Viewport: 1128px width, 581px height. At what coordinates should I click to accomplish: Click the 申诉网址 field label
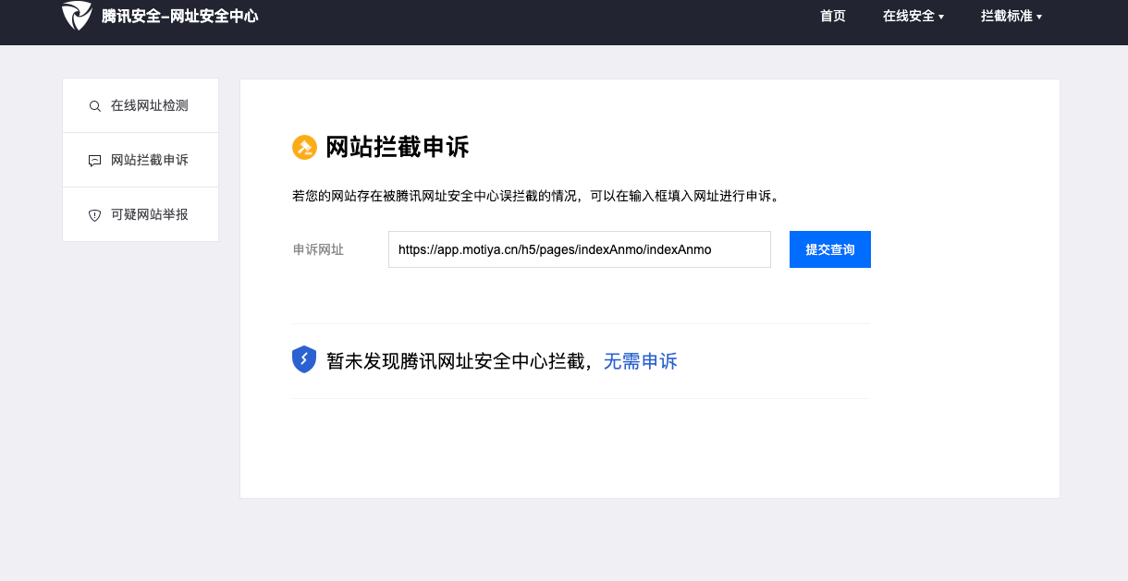[318, 249]
